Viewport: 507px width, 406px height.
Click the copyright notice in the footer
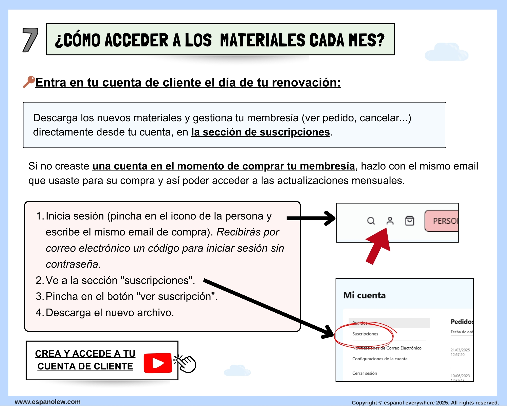(425, 403)
